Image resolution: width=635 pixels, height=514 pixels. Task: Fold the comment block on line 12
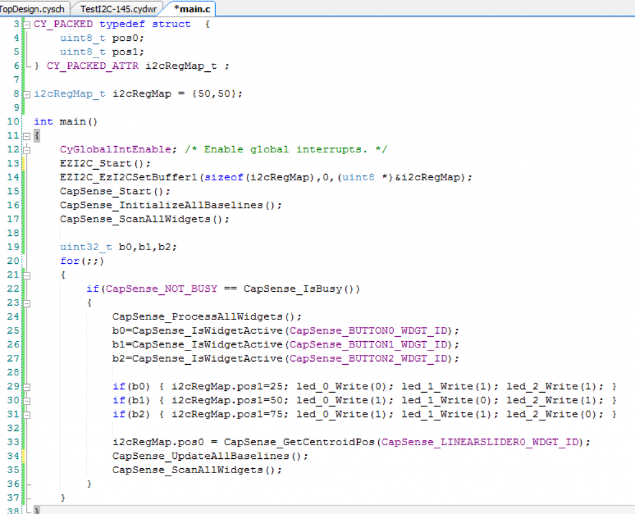(x=27, y=150)
